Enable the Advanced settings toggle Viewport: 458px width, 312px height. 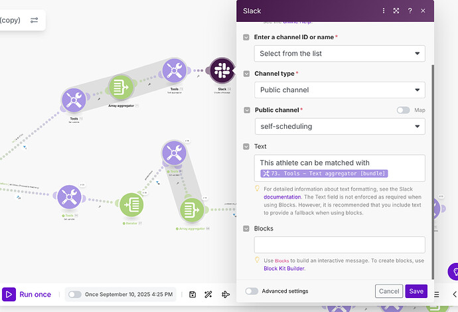(x=252, y=291)
